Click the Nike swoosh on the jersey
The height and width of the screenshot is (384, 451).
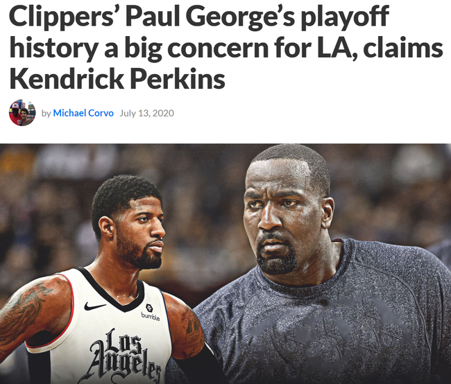(x=94, y=306)
